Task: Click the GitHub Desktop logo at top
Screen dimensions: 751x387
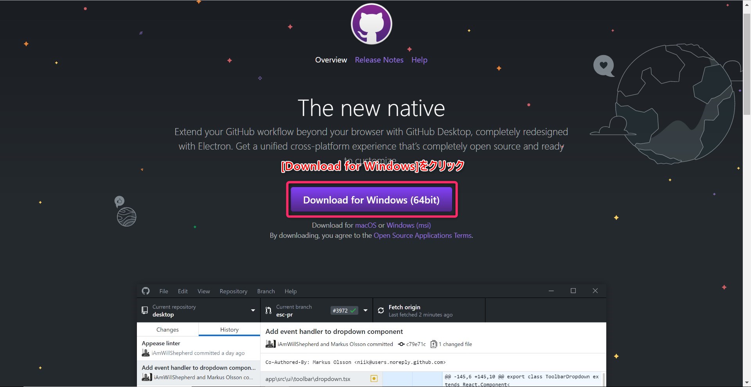Action: pyautogui.click(x=371, y=24)
